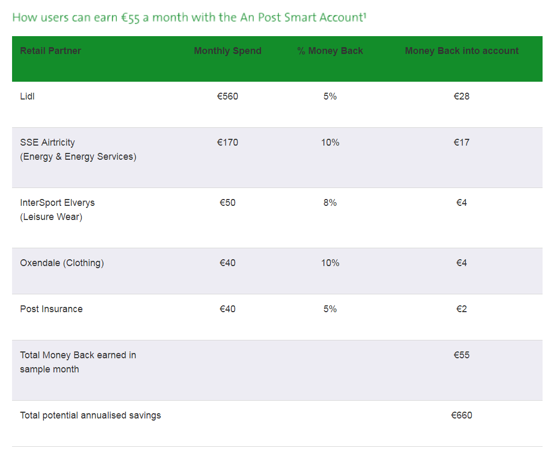This screenshot has height=452, width=552.
Task: Click the €55 total value
Action: coord(461,355)
